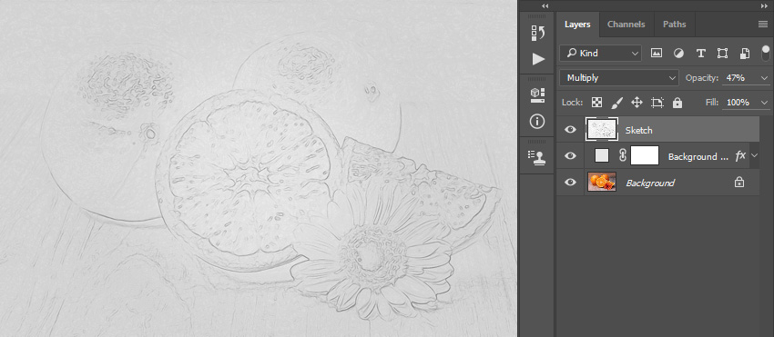Click the fx icon on Background copy layer
The image size is (774, 337).
(740, 156)
